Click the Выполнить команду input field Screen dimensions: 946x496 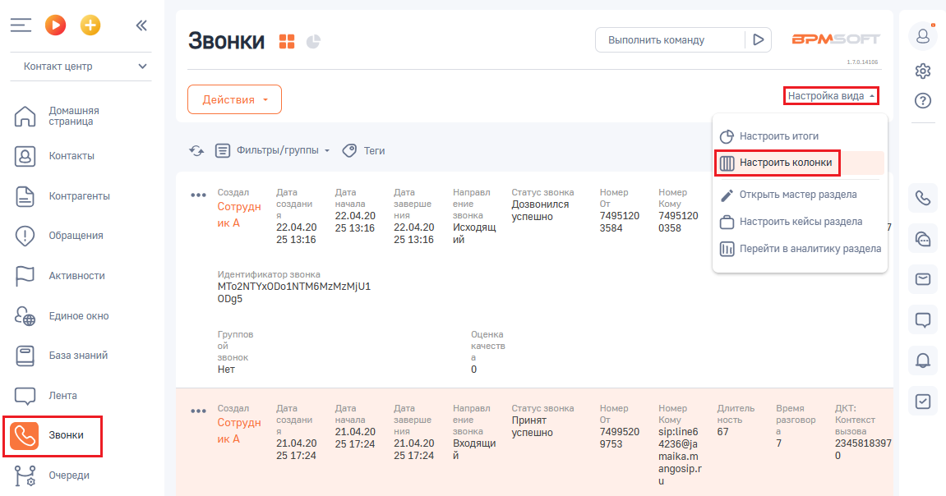pyautogui.click(x=670, y=39)
